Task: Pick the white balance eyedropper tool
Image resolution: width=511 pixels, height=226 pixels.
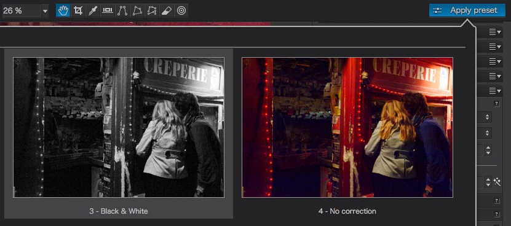Action: click(x=93, y=10)
